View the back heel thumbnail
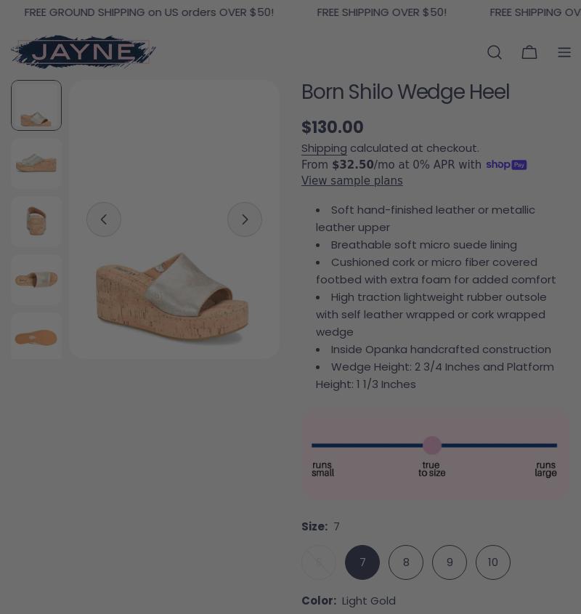Screen dimensions: 581x614 [x=36, y=222]
